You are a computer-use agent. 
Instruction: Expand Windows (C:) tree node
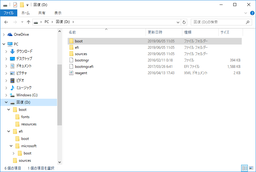(x=6, y=95)
